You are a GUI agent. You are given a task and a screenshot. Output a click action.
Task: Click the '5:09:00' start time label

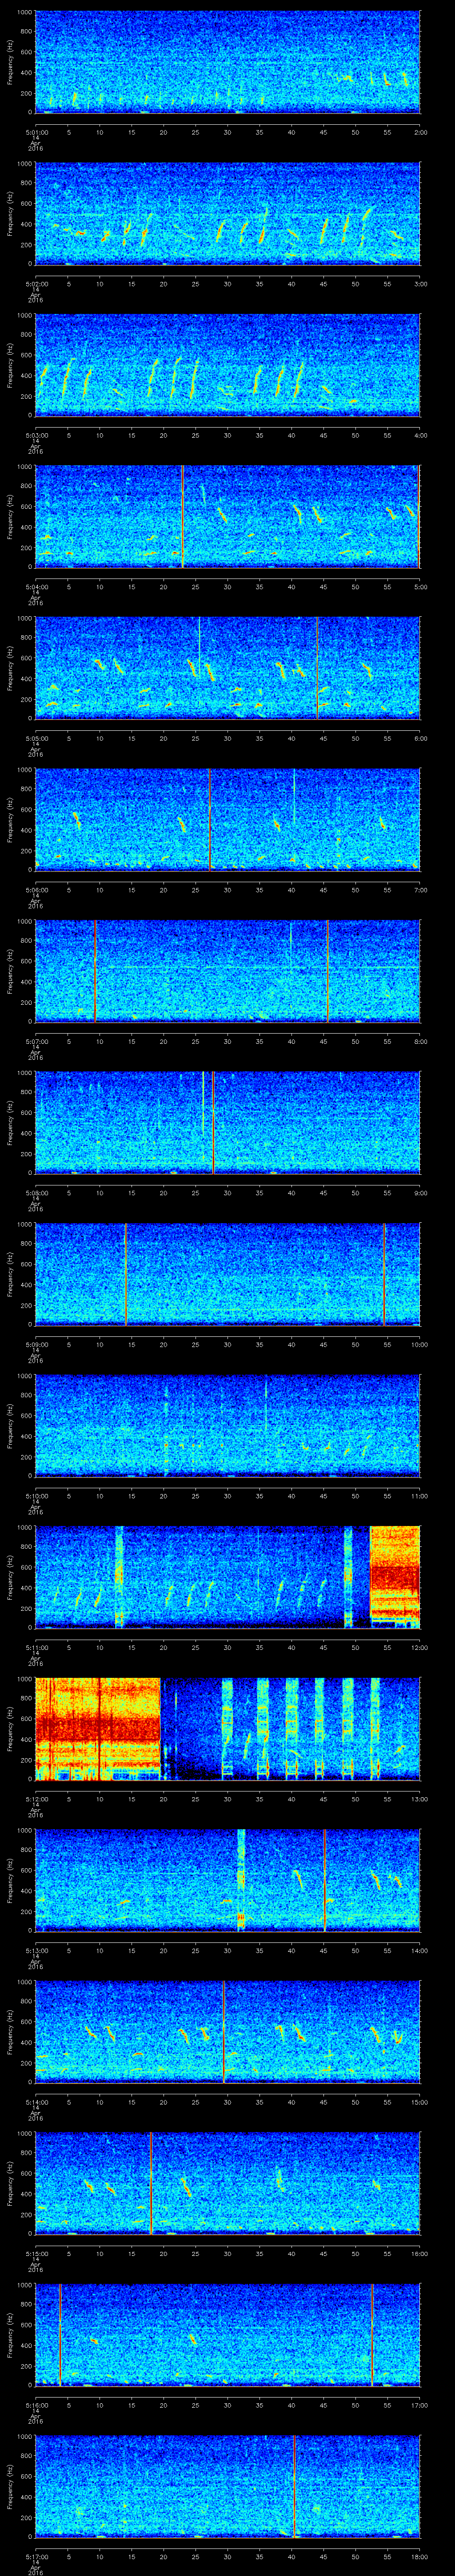[x=36, y=1344]
